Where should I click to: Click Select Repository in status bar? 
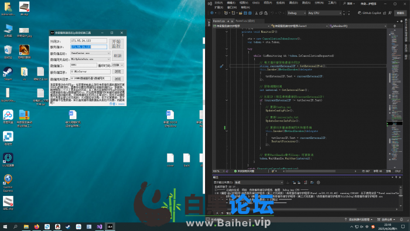386,219
